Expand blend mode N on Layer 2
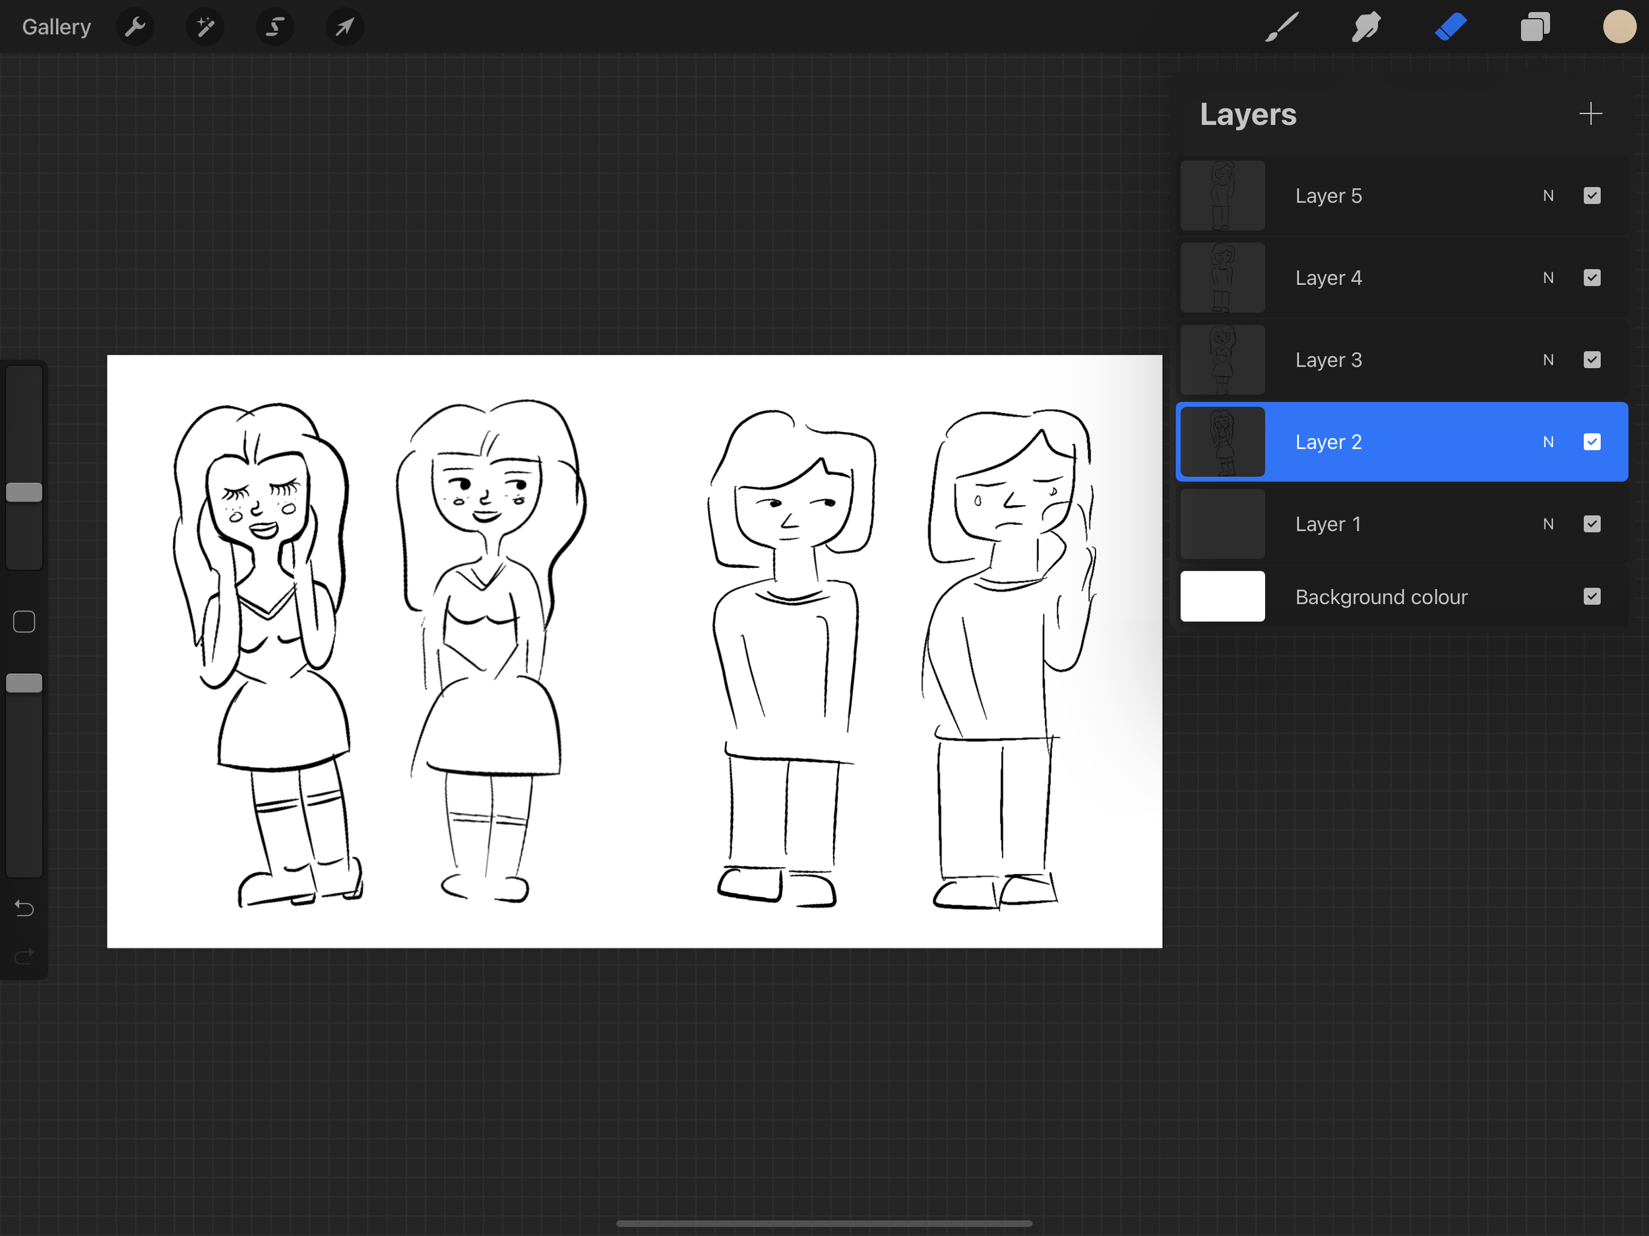The width and height of the screenshot is (1649, 1236). coord(1547,442)
